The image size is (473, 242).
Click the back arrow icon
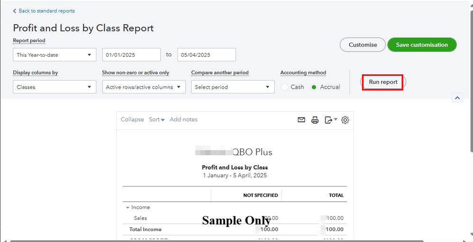(x=15, y=11)
